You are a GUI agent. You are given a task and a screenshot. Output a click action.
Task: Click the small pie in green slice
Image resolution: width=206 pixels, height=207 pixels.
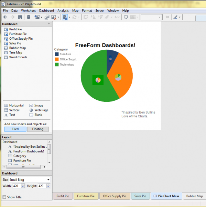pos(98,80)
